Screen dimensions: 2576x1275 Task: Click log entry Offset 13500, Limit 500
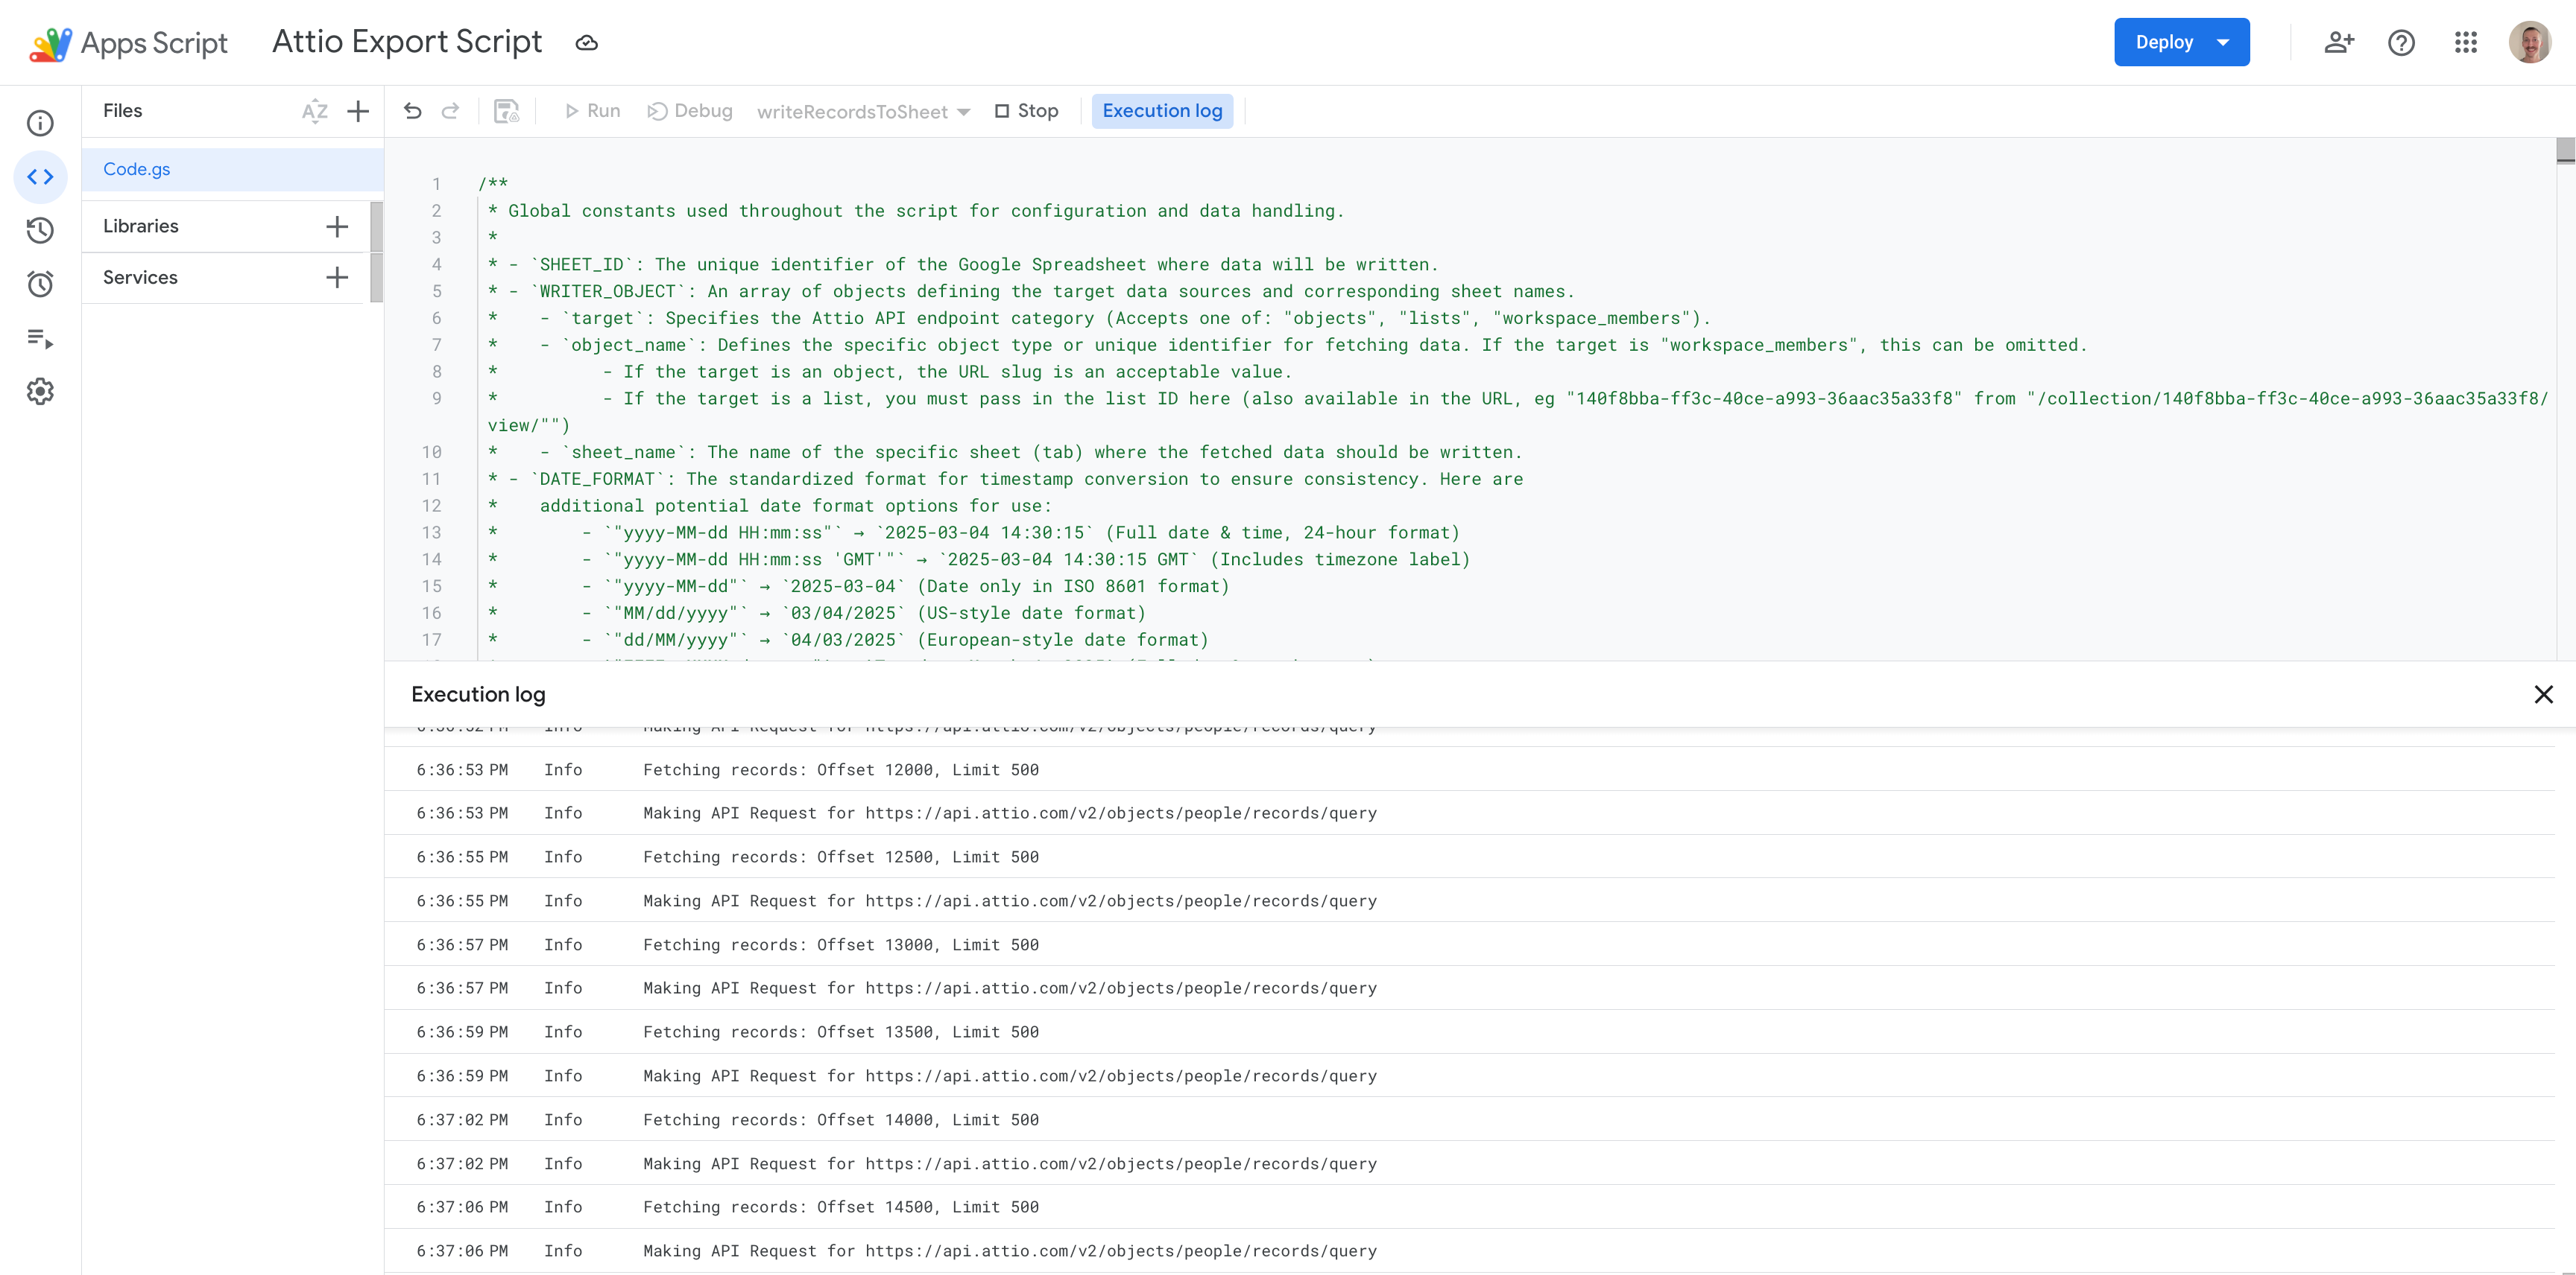(1469, 1032)
